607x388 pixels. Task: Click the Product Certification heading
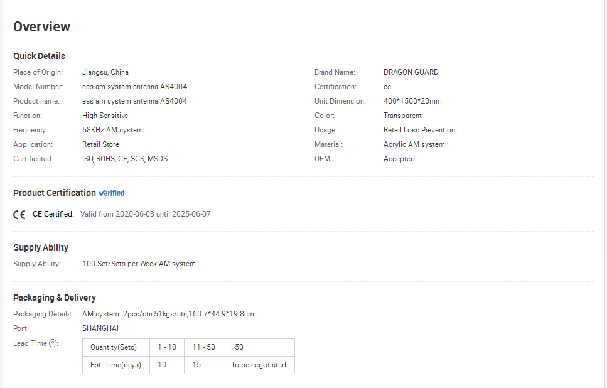point(55,193)
